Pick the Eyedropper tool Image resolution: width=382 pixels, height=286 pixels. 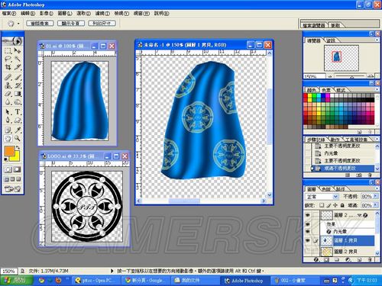click(18, 130)
